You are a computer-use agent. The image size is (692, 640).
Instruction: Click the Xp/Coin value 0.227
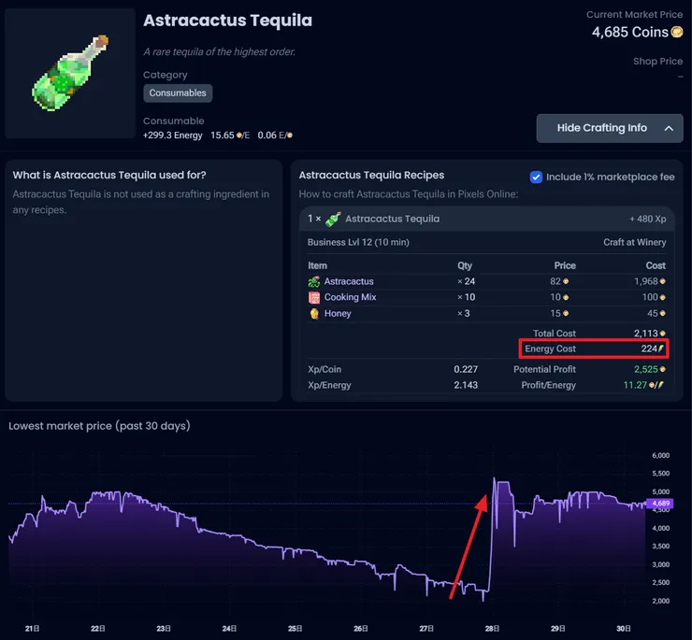coord(466,369)
